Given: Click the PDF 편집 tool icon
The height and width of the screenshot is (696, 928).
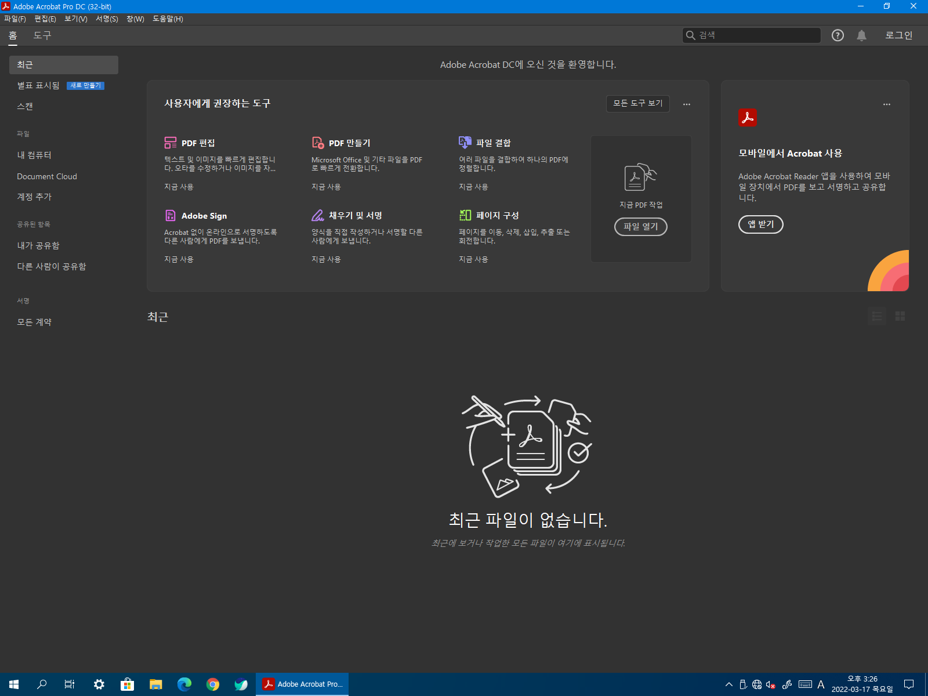Looking at the screenshot, I should click(x=171, y=143).
